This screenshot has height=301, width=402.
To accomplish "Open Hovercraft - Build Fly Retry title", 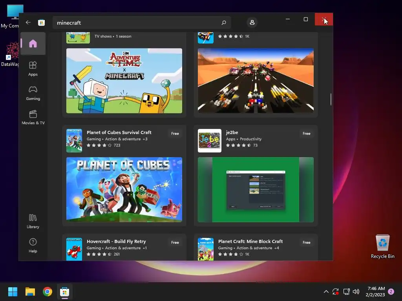I will point(116,241).
